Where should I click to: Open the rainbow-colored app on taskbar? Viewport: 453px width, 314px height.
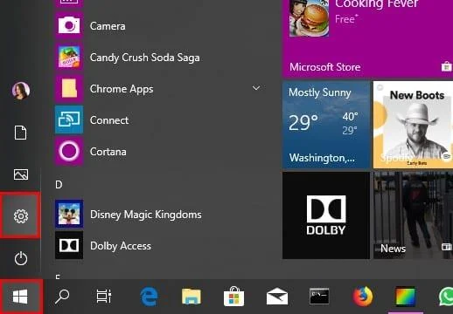coord(405,297)
